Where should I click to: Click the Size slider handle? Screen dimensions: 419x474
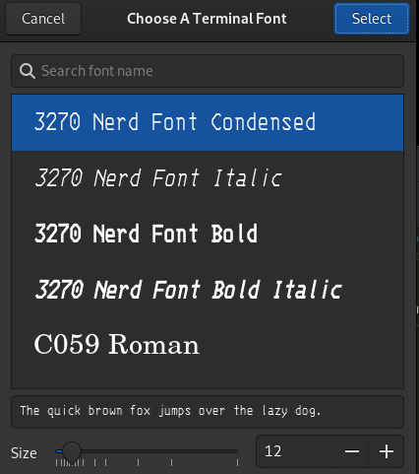(x=72, y=451)
